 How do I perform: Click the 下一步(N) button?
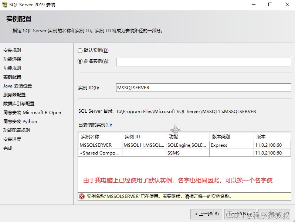click(240, 214)
